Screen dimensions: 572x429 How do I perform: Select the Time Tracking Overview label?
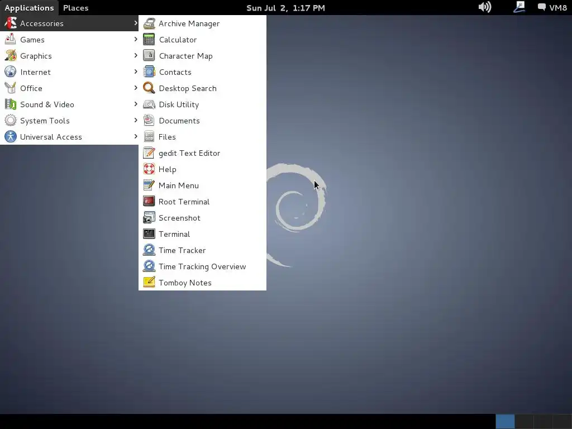tap(202, 266)
